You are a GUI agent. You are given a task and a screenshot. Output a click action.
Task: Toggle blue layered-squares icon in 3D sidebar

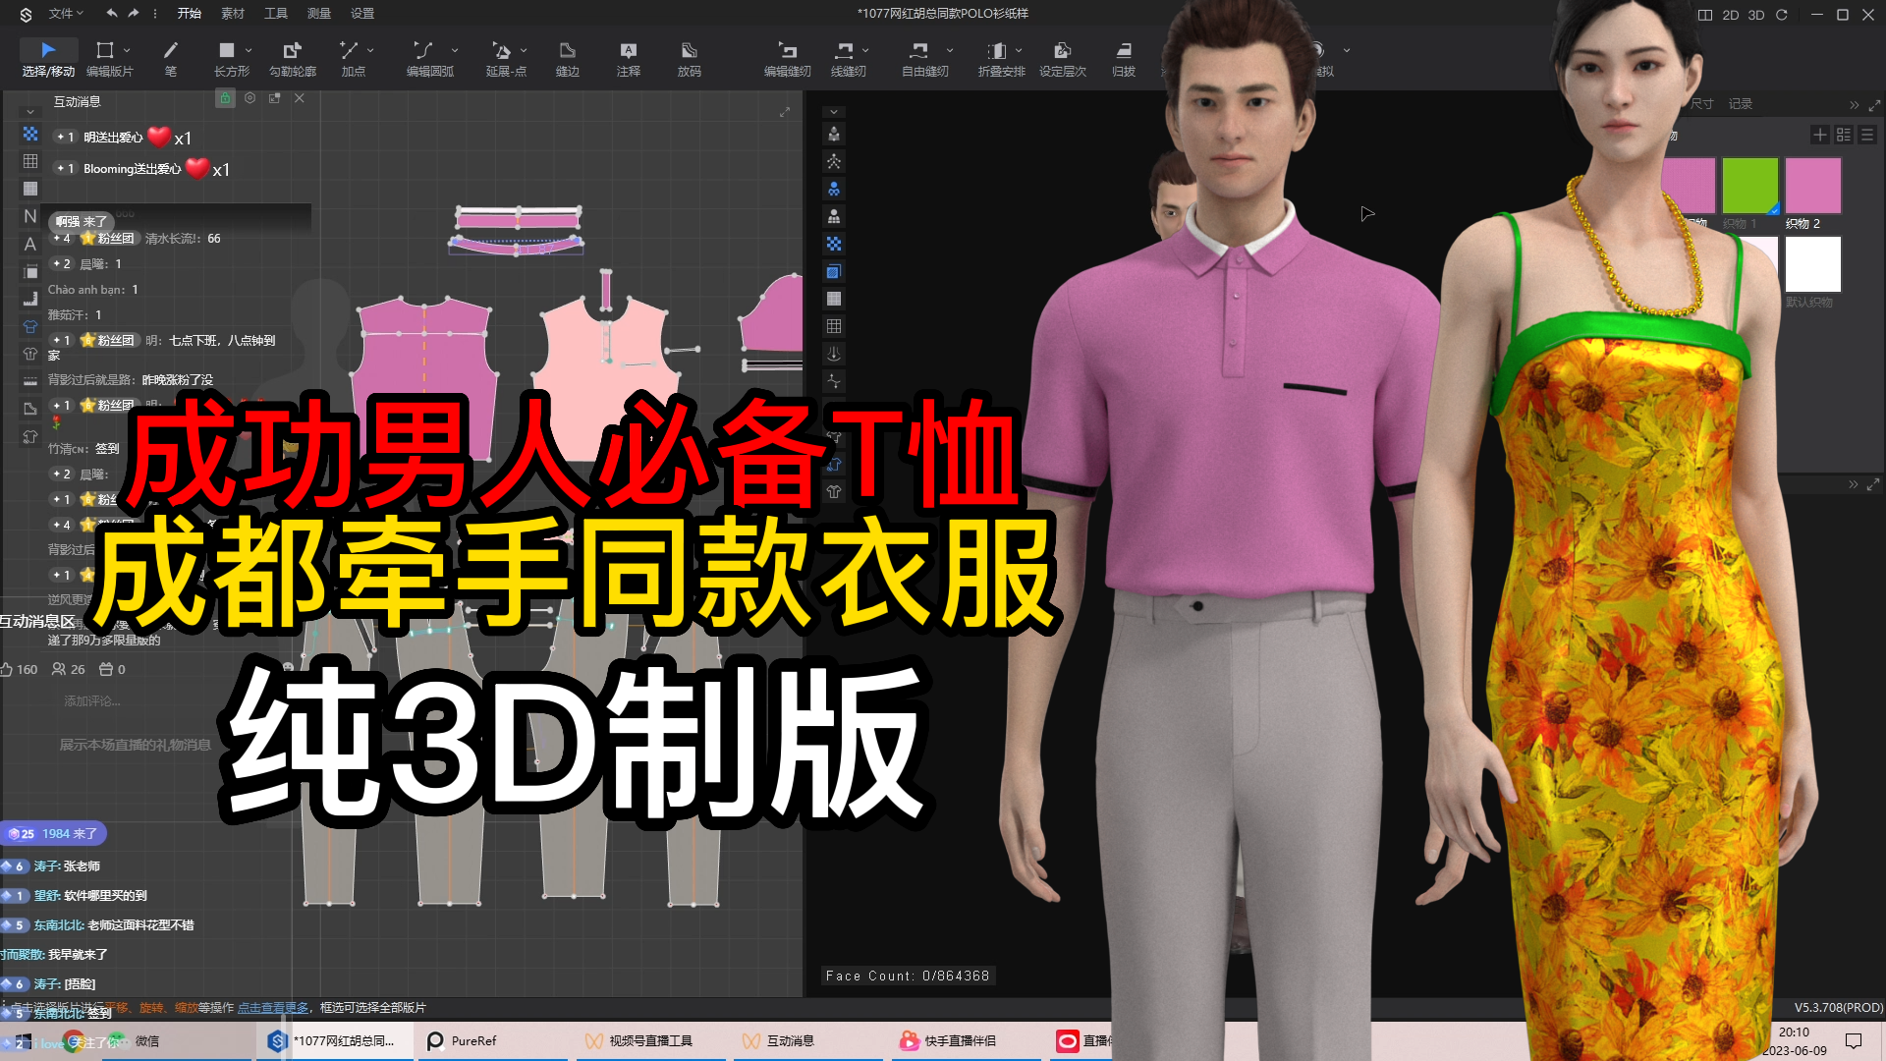coord(834,271)
